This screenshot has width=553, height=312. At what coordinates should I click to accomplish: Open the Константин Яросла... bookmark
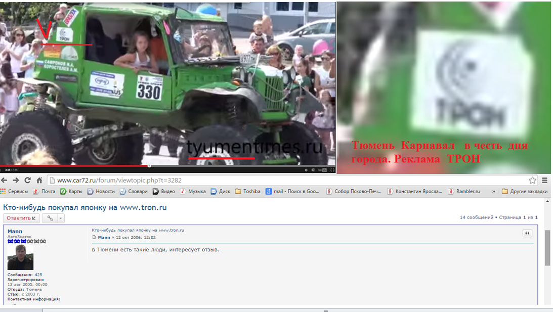click(415, 192)
